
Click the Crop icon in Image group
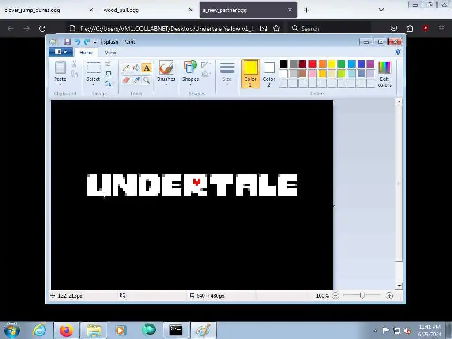click(x=108, y=64)
